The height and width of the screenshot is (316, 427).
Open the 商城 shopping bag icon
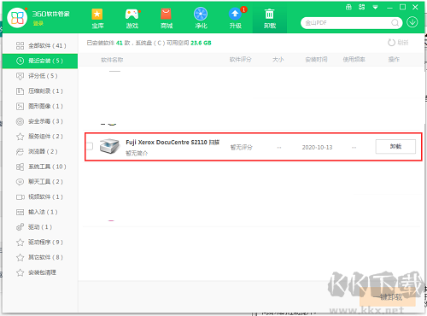tap(167, 18)
